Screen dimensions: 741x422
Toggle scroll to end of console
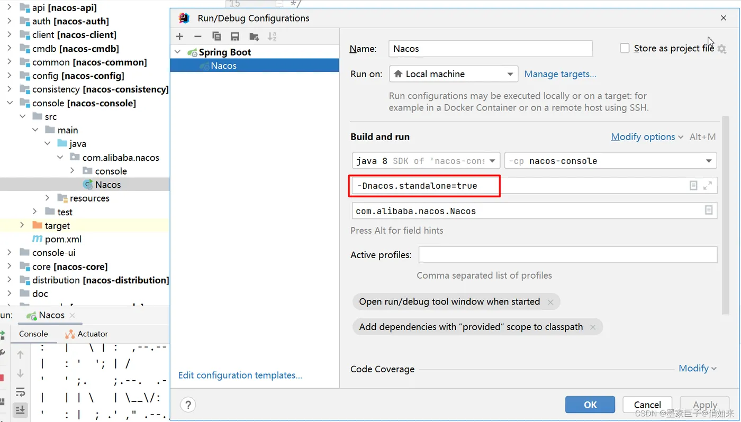(x=21, y=409)
